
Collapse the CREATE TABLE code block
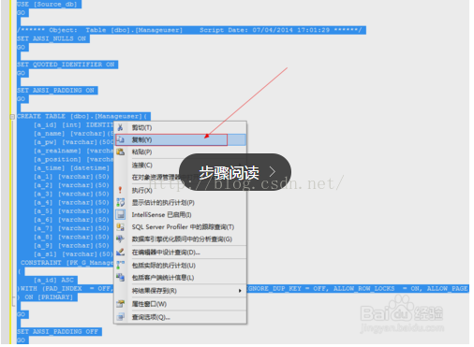point(12,117)
